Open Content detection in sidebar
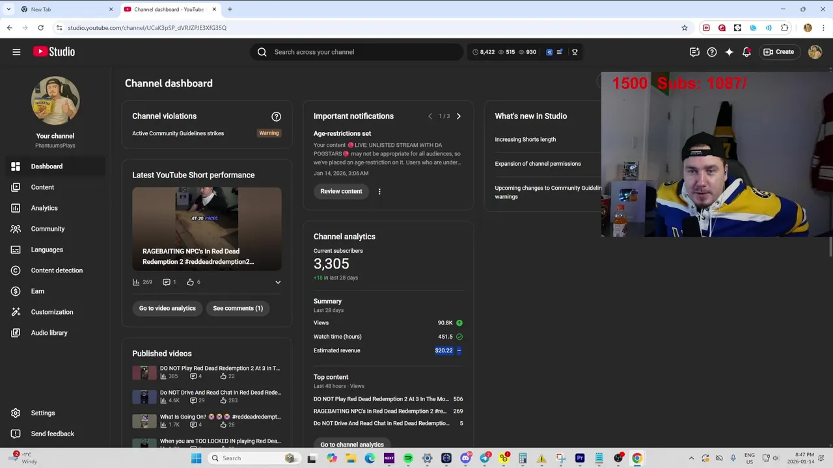This screenshot has width=833, height=468. [56, 270]
